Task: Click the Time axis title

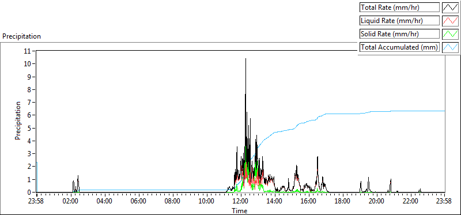Action: [x=240, y=210]
